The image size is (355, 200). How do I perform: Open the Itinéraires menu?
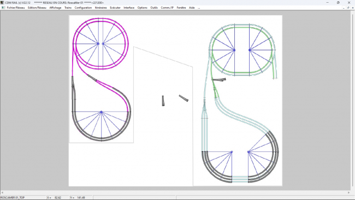click(100, 8)
